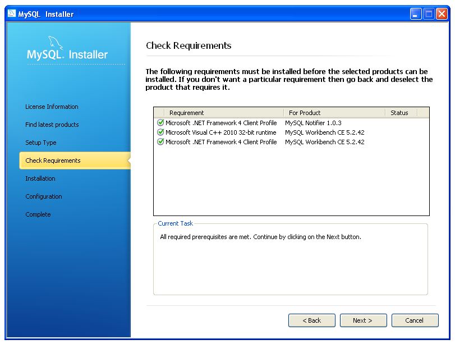Click the < Back button
The image size is (455, 344).
pos(311,320)
